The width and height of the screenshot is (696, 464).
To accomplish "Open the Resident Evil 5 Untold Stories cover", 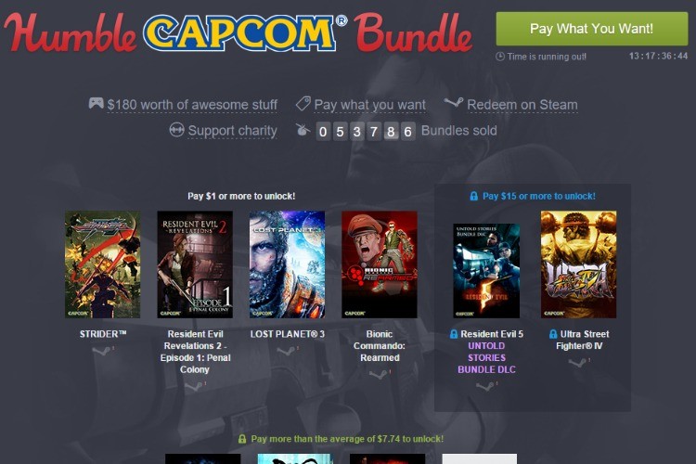I will tap(486, 271).
